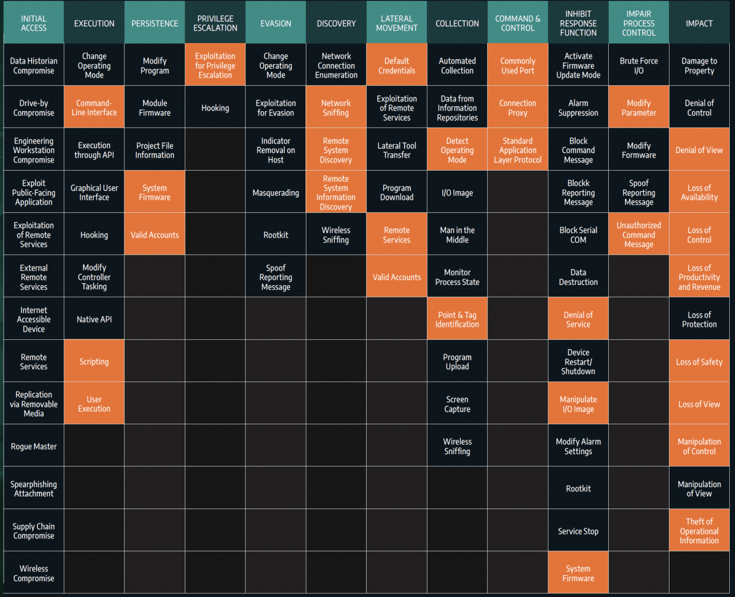Select the Default Credentials cell
Image resolution: width=735 pixels, height=597 pixels.
[x=397, y=65]
